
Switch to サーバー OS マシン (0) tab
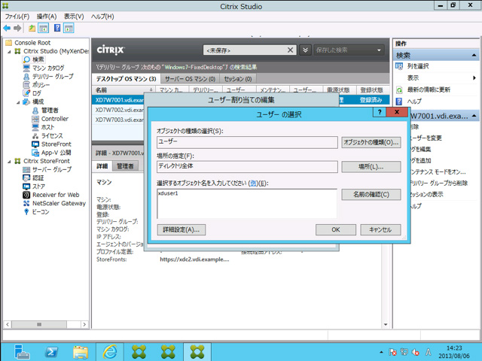pyautogui.click(x=190, y=79)
